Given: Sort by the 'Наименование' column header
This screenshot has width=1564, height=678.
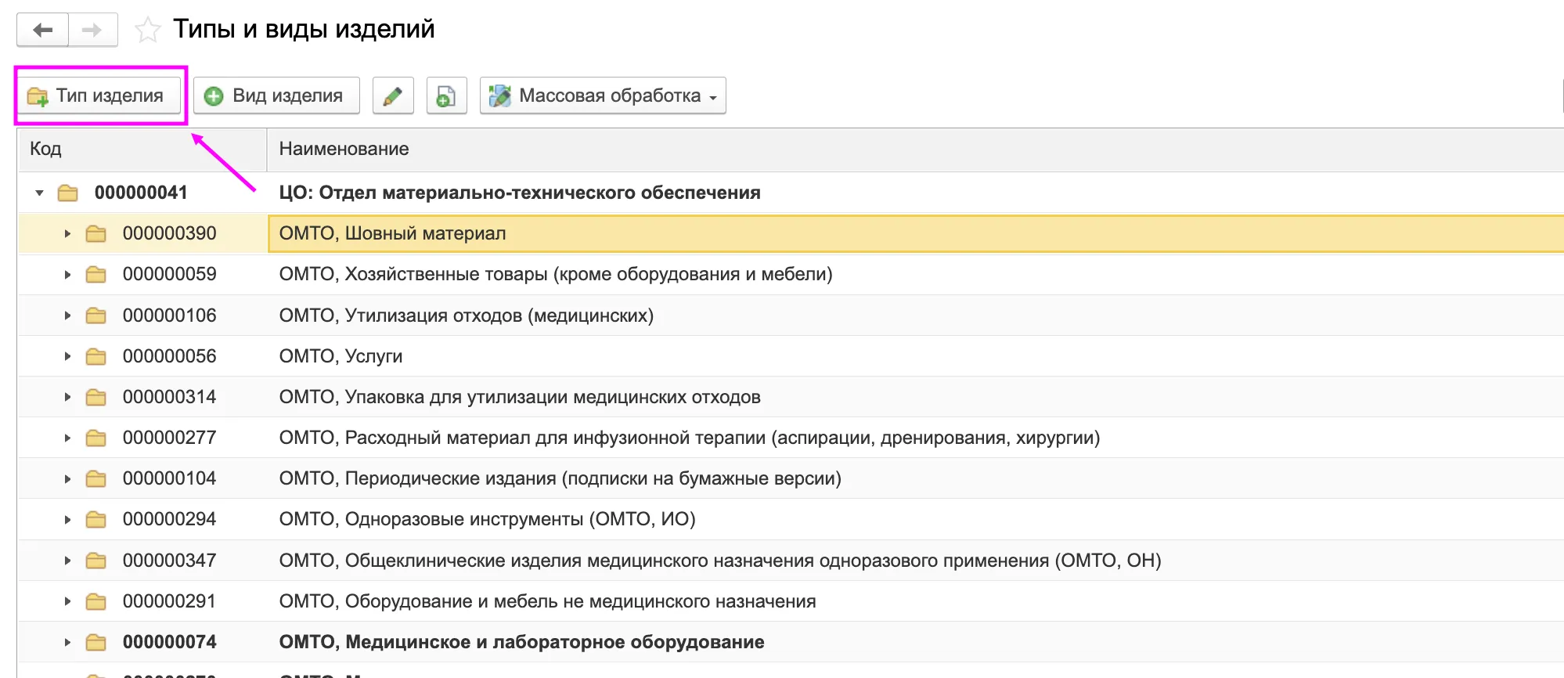Looking at the screenshot, I should click(916, 149).
